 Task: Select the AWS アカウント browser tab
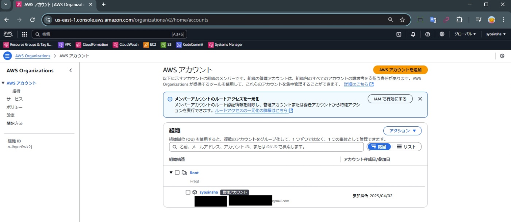click(55, 5)
